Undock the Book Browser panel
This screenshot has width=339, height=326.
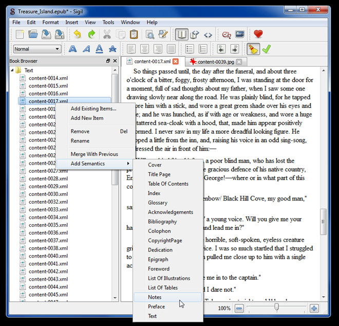pos(108,61)
